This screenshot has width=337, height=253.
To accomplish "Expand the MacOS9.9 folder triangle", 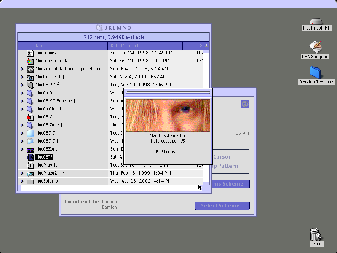I will pyautogui.click(x=22, y=133).
